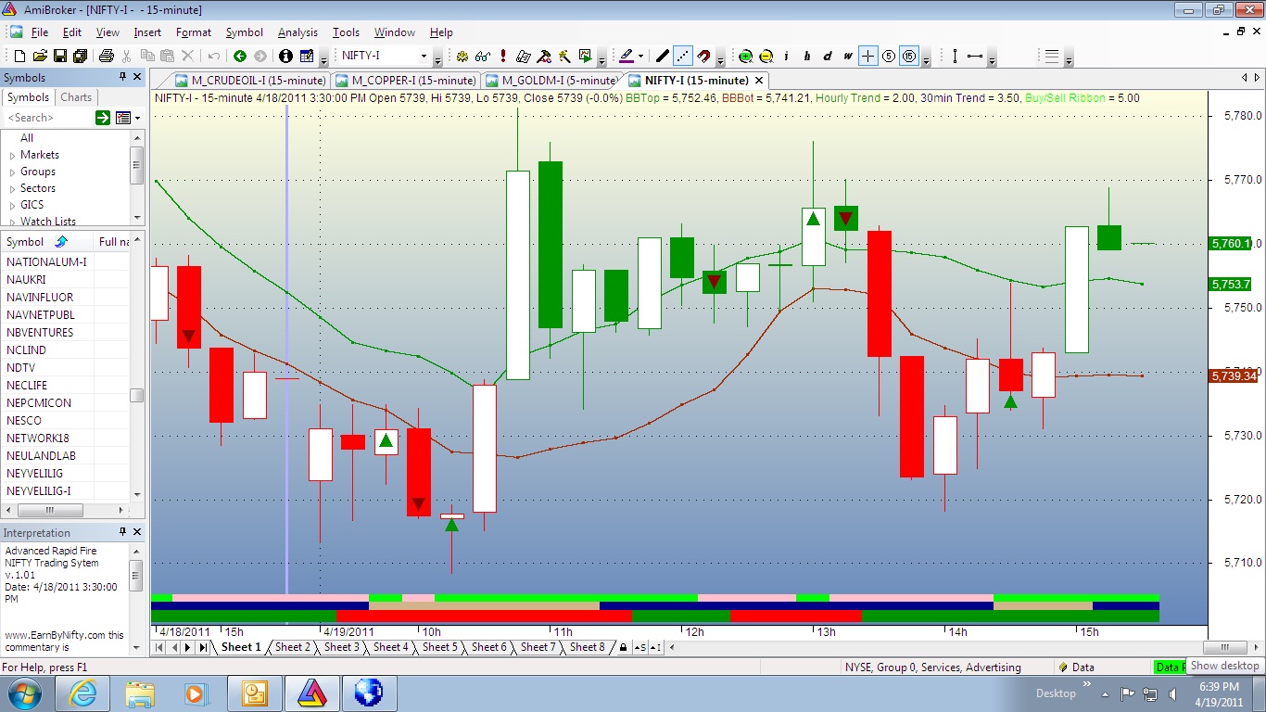Viewport: 1266px width, 712px height.
Task: Select the All category in the tree
Action: [27, 138]
